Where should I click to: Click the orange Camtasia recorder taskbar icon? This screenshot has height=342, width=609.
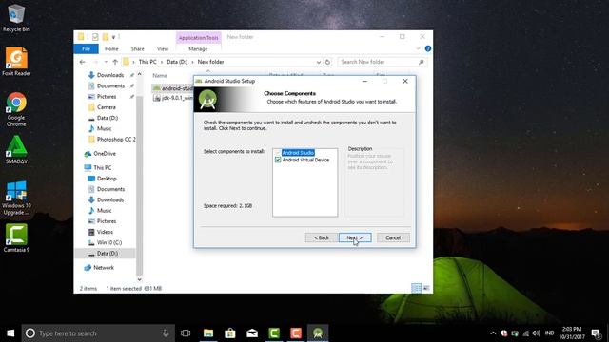click(296, 333)
